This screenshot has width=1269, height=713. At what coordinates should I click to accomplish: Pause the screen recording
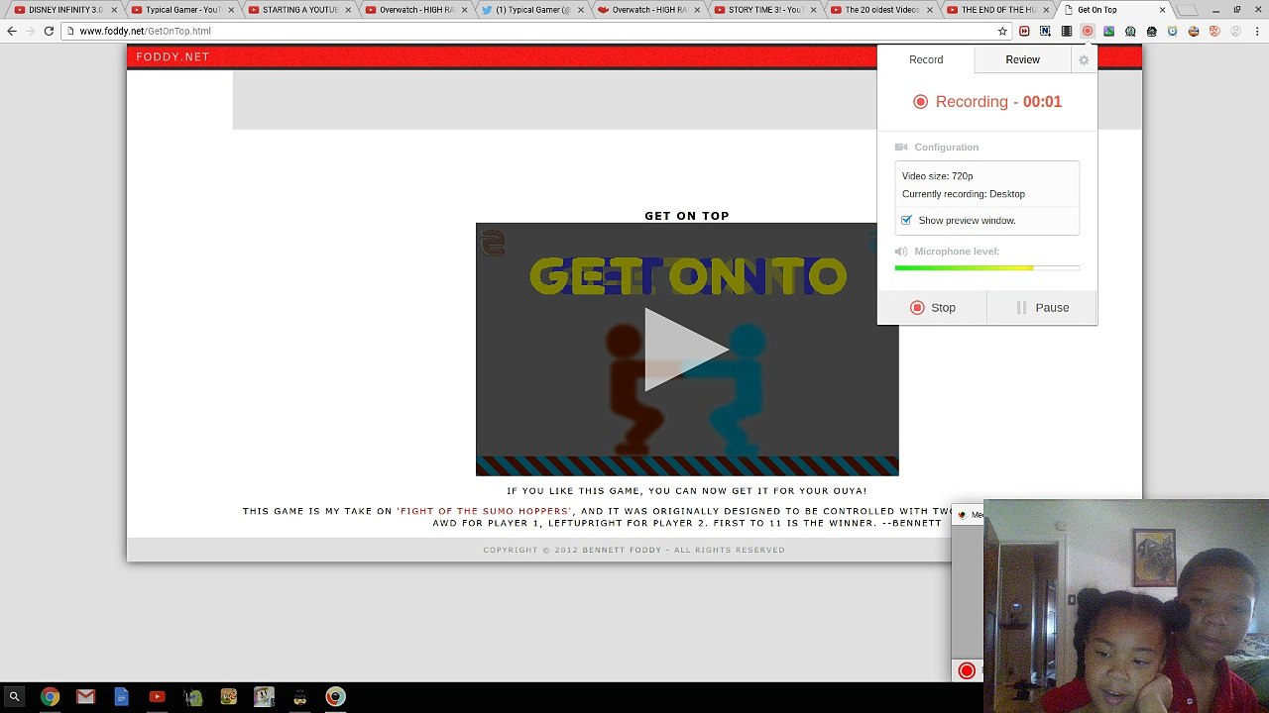point(1042,308)
